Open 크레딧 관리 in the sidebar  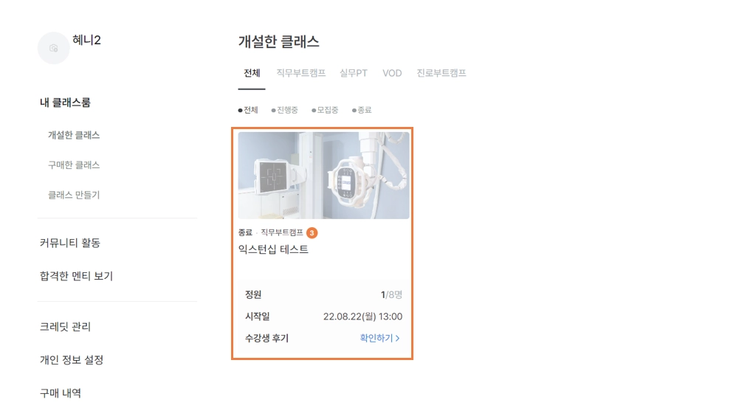65,327
